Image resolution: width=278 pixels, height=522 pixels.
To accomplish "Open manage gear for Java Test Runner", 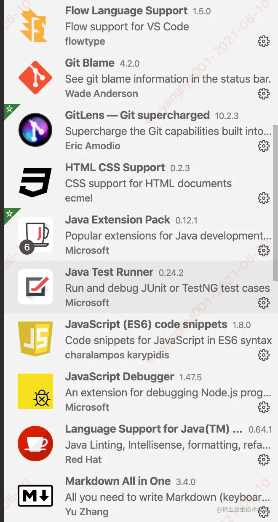I will point(263,303).
